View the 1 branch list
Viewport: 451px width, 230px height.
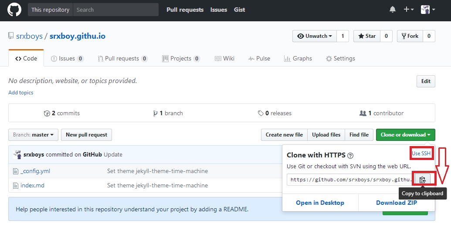point(168,113)
